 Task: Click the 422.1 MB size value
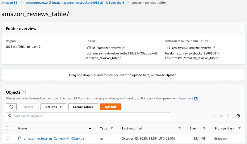pos(198,138)
